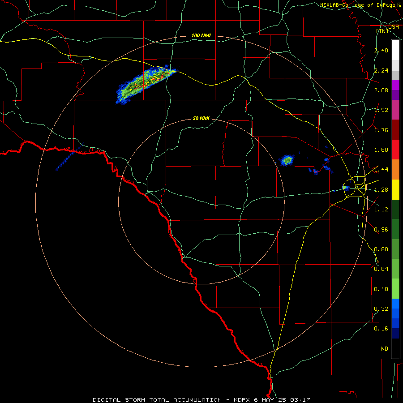Click the 2.40 legend value

[381, 50]
